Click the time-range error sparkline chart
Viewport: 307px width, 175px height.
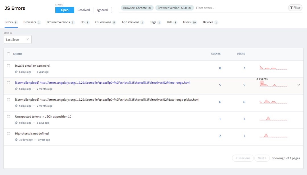pos(273,84)
